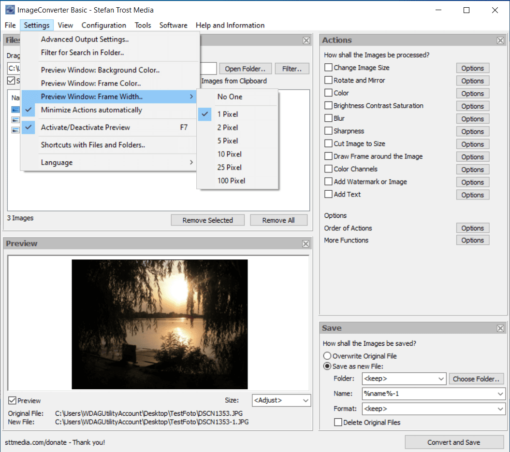Tick the Color action checkbox
Viewport: 510px width, 452px height.
coord(328,93)
